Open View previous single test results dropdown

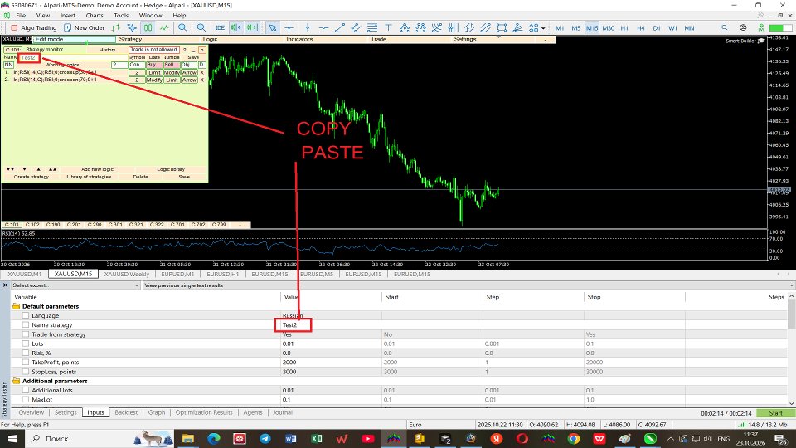468,285
